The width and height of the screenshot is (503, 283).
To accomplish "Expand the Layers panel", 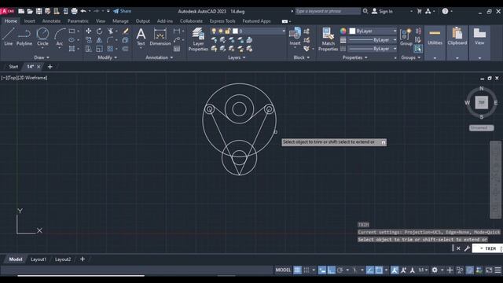I will (x=237, y=57).
